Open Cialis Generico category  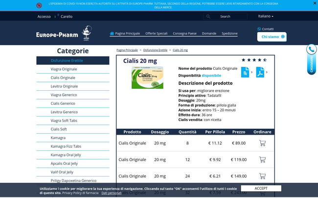pos(63,103)
